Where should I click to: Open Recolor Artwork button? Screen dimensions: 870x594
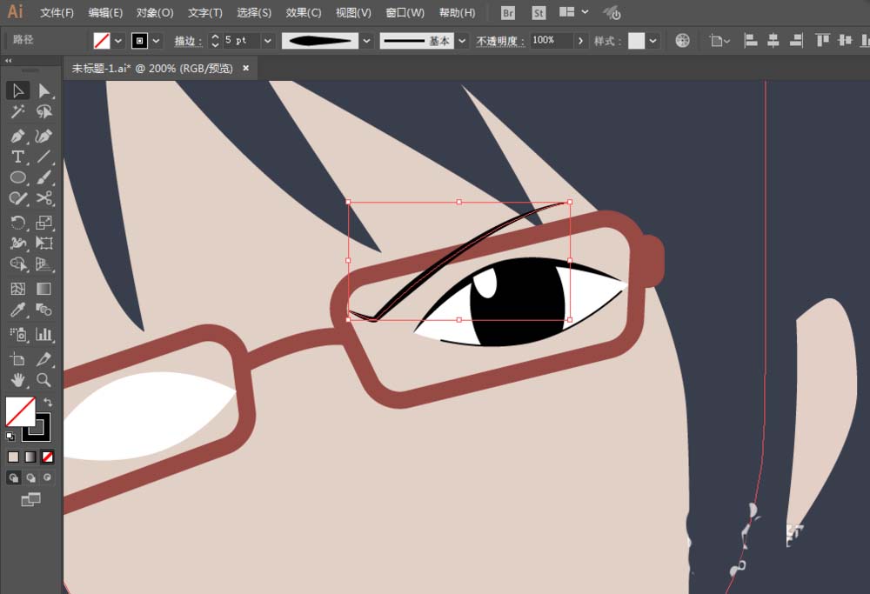(682, 41)
